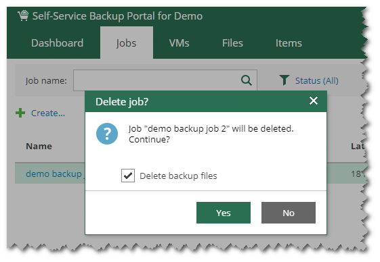This screenshot has width=380, height=262.
Task: Click the Job name: label
Action: pyautogui.click(x=46, y=80)
